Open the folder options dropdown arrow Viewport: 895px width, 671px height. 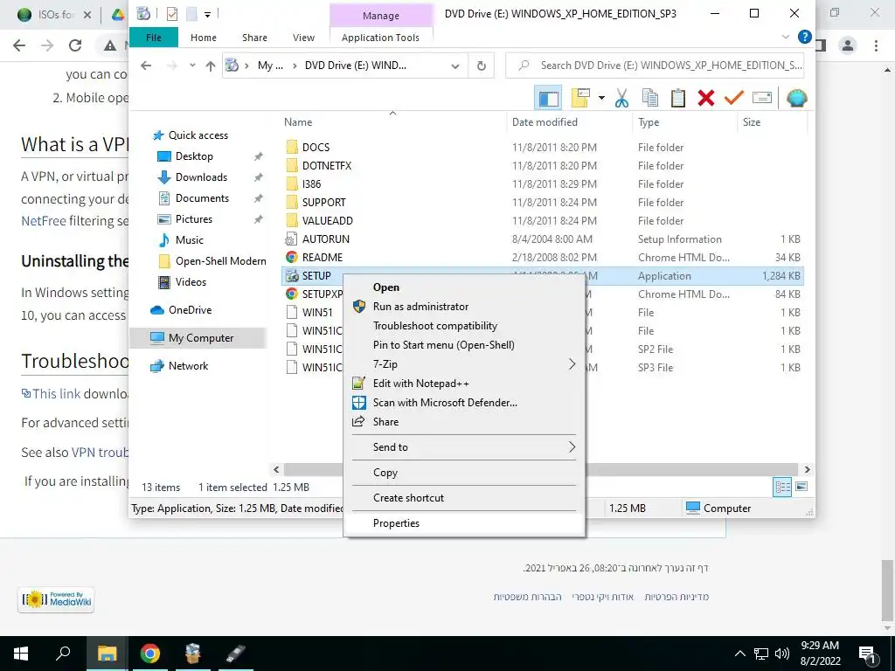(601, 98)
